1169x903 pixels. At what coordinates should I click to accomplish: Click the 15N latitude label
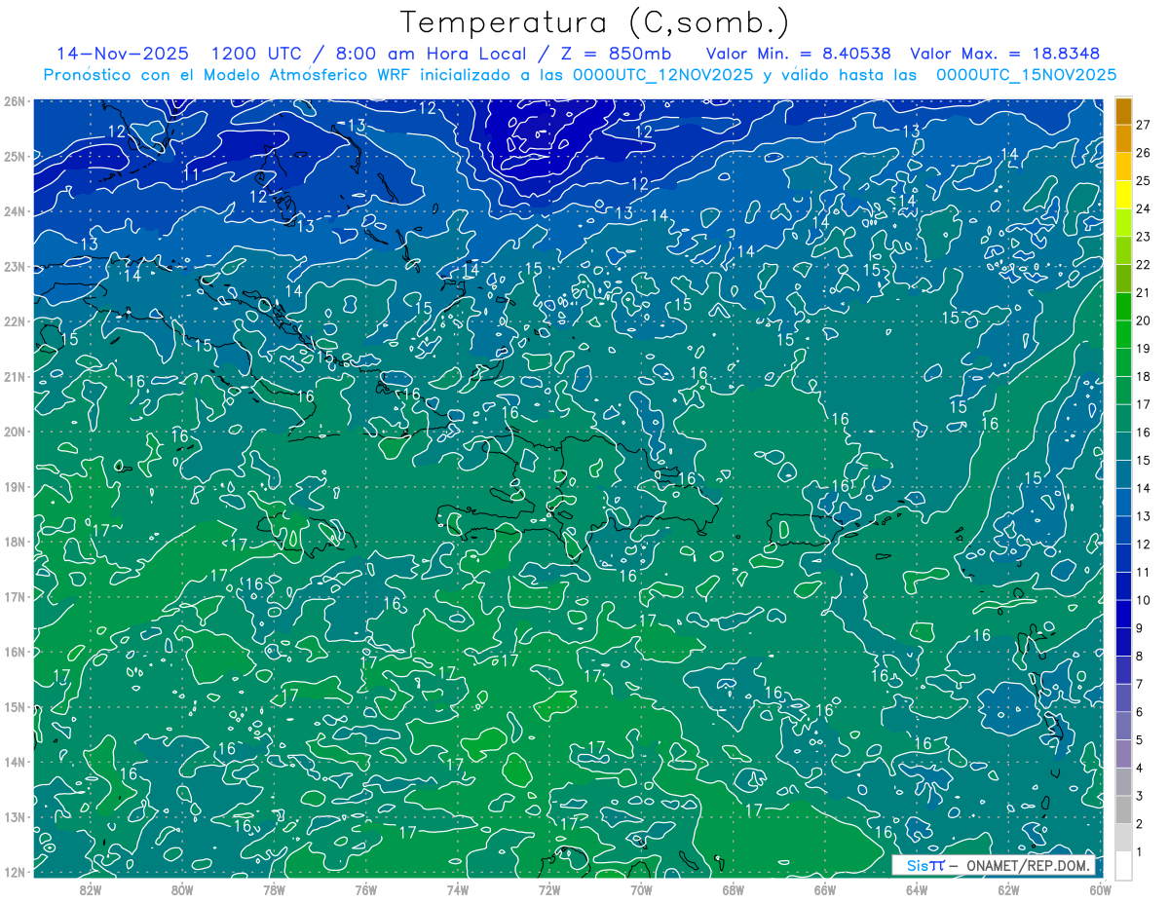pos(15,706)
